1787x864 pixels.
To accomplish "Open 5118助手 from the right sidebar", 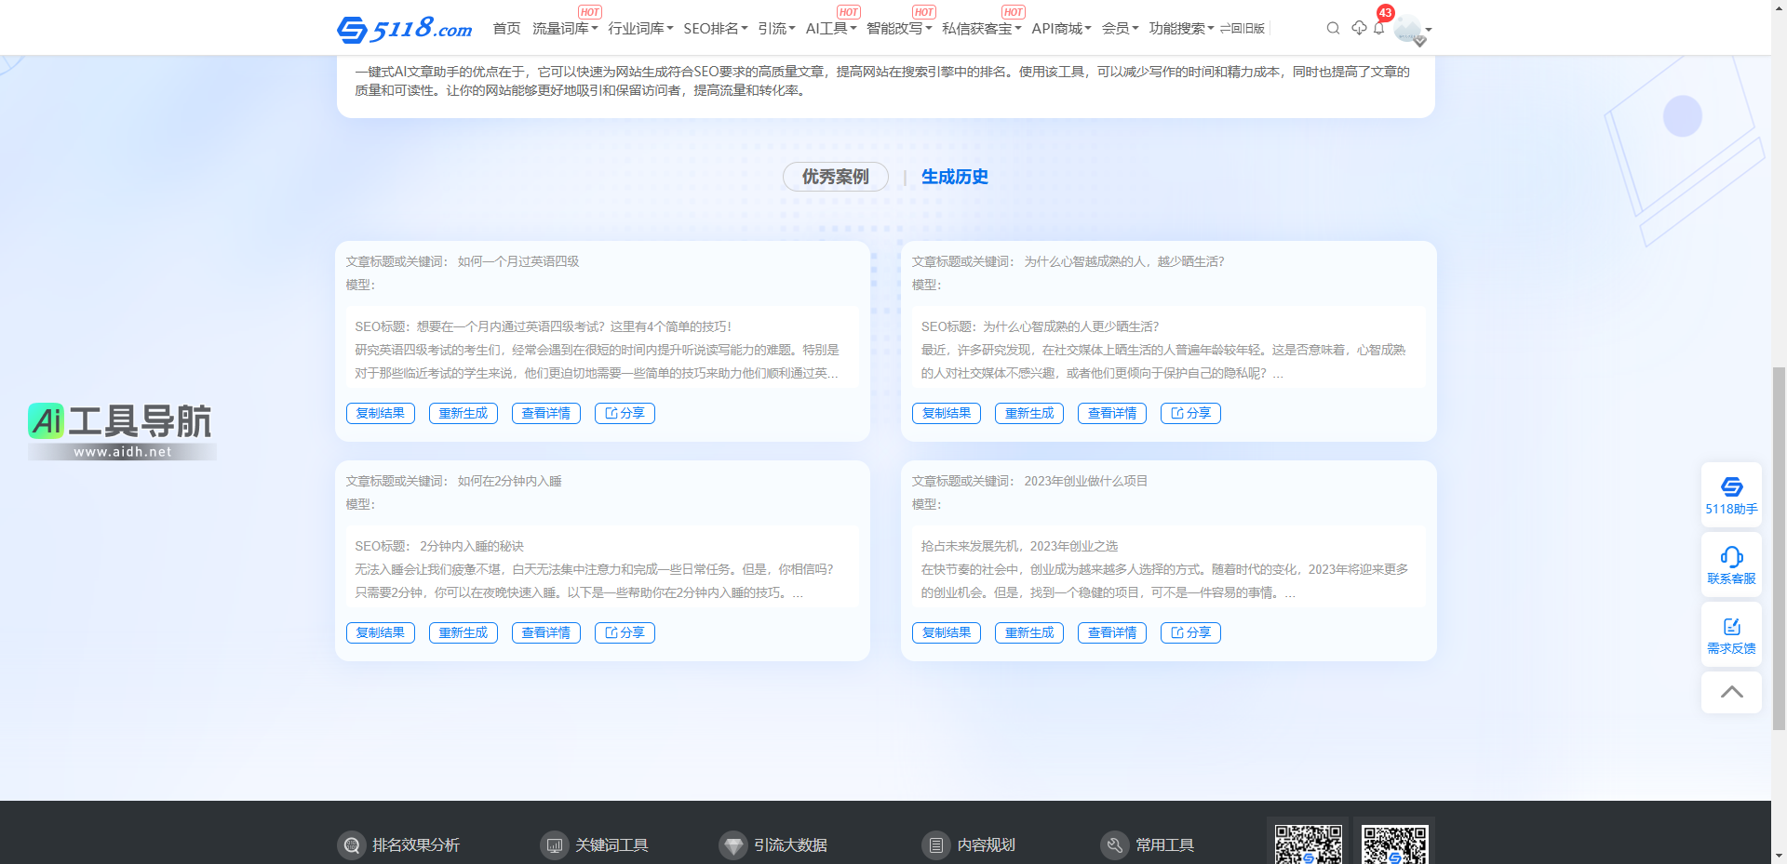I will [1731, 494].
